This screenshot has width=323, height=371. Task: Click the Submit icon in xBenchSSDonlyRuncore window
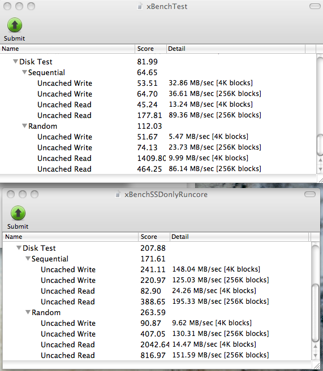point(18,213)
